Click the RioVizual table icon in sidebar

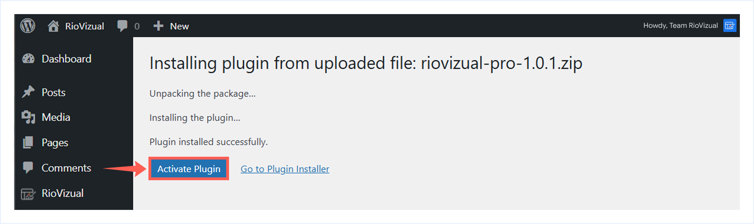(28, 193)
